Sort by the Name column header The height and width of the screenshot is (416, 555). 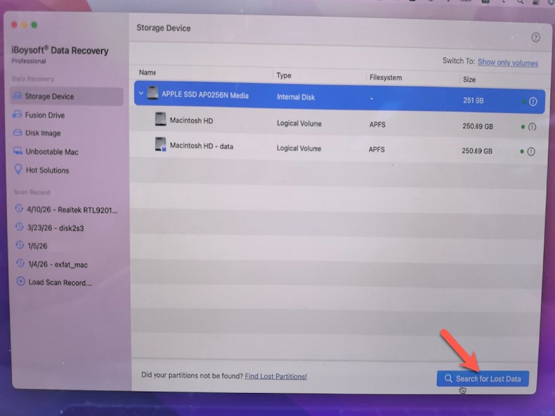click(x=148, y=73)
